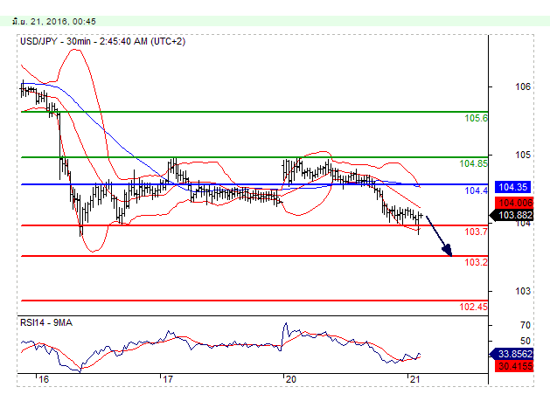Click the 104.4 pivot level label
The width and height of the screenshot is (550, 408).
tap(476, 190)
